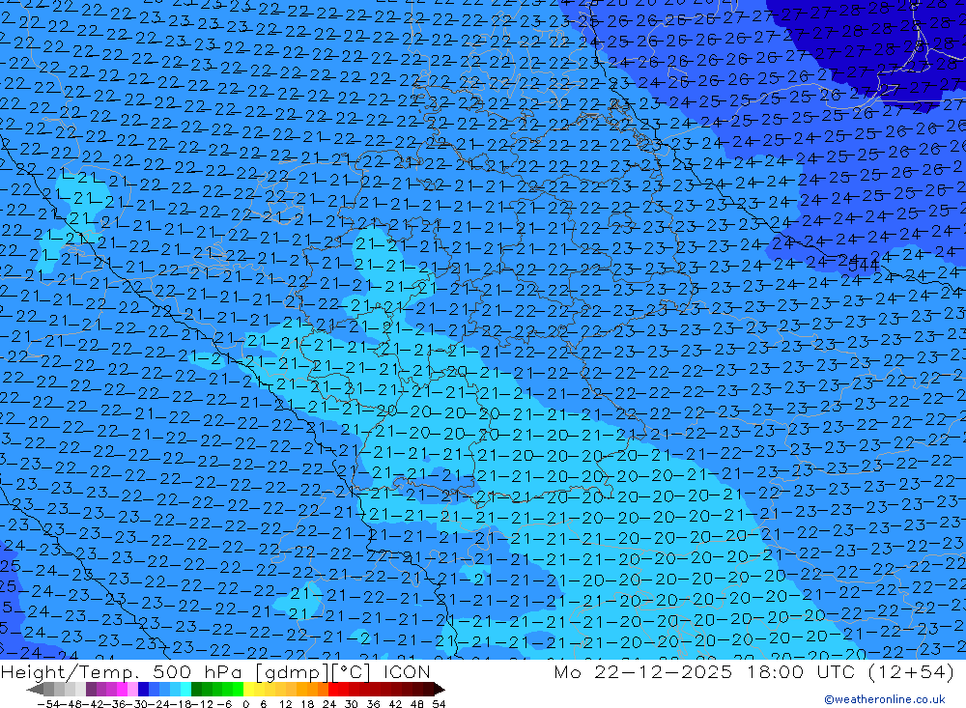Click the 54 legend value at far right
This screenshot has width=966, height=708.
439,704
